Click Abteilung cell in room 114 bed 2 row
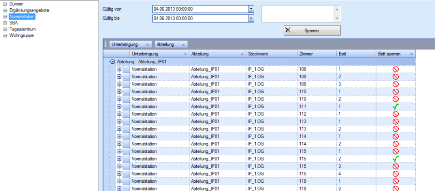 pos(217,144)
